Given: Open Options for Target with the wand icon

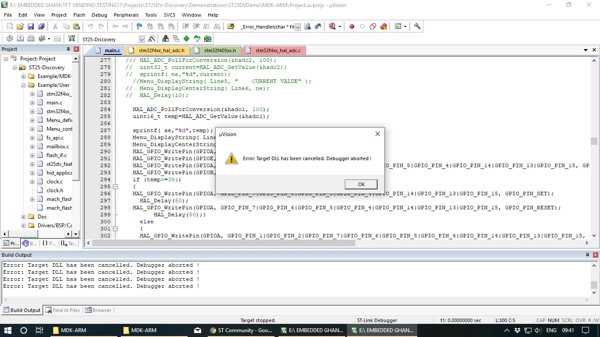Looking at the screenshot, I should (152, 39).
